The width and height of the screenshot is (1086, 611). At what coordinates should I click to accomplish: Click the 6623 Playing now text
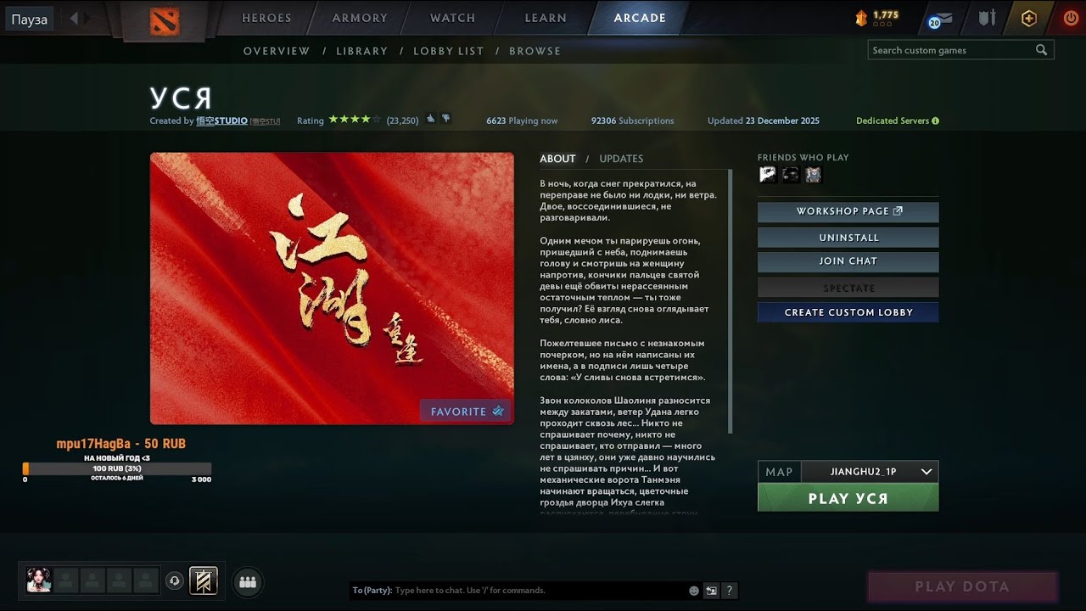click(522, 121)
